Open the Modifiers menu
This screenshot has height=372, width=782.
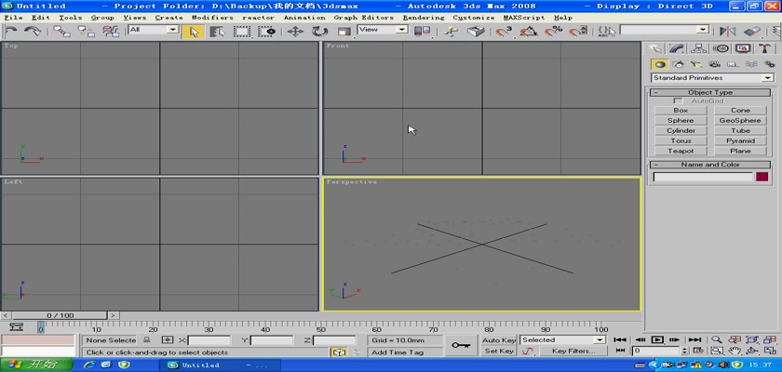pyautogui.click(x=212, y=18)
